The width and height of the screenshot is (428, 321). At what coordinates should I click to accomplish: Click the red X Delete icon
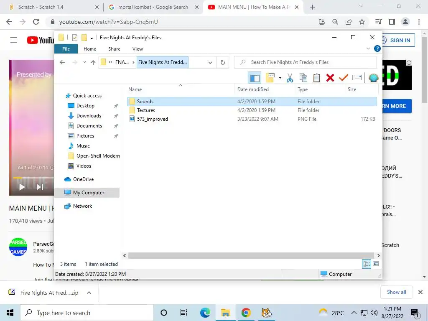[x=330, y=78]
